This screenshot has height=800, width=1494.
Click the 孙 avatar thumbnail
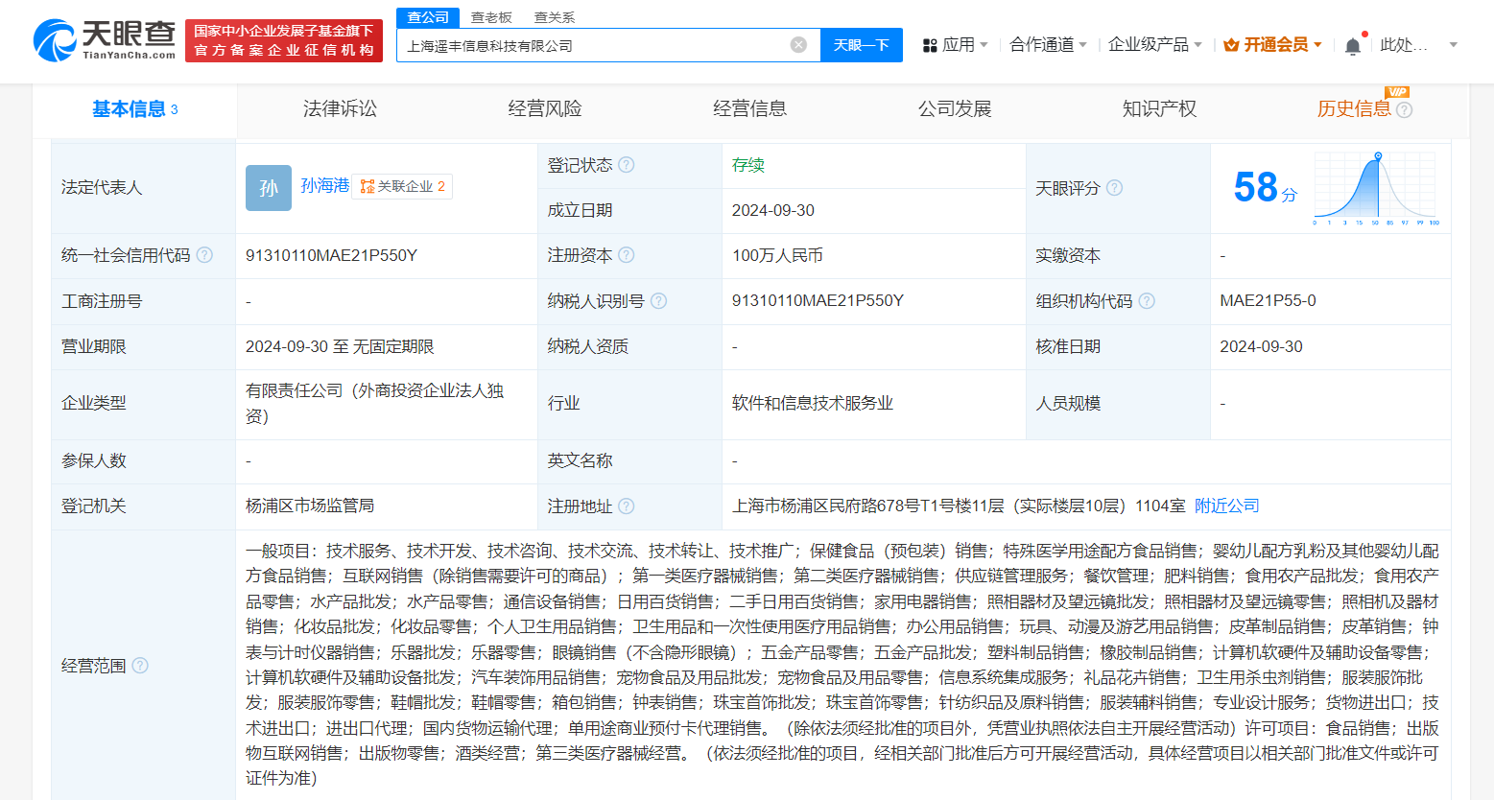268,188
